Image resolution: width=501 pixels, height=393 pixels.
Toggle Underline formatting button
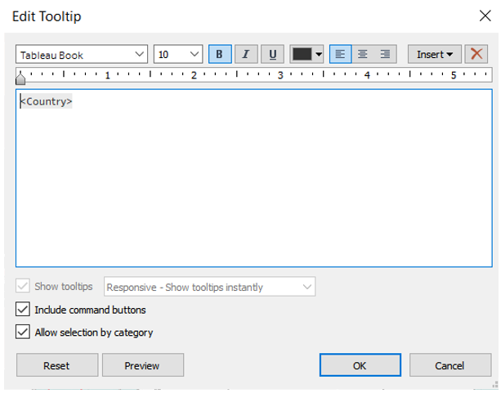tap(272, 54)
